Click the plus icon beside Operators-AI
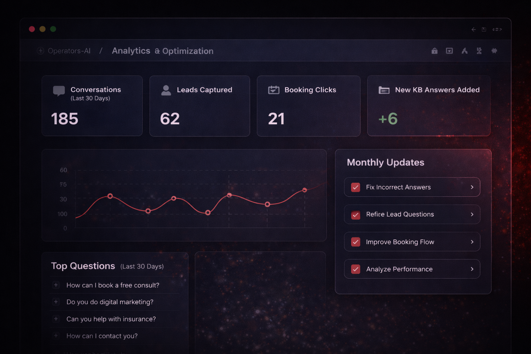Viewport: 531px width, 354px height. [x=40, y=50]
